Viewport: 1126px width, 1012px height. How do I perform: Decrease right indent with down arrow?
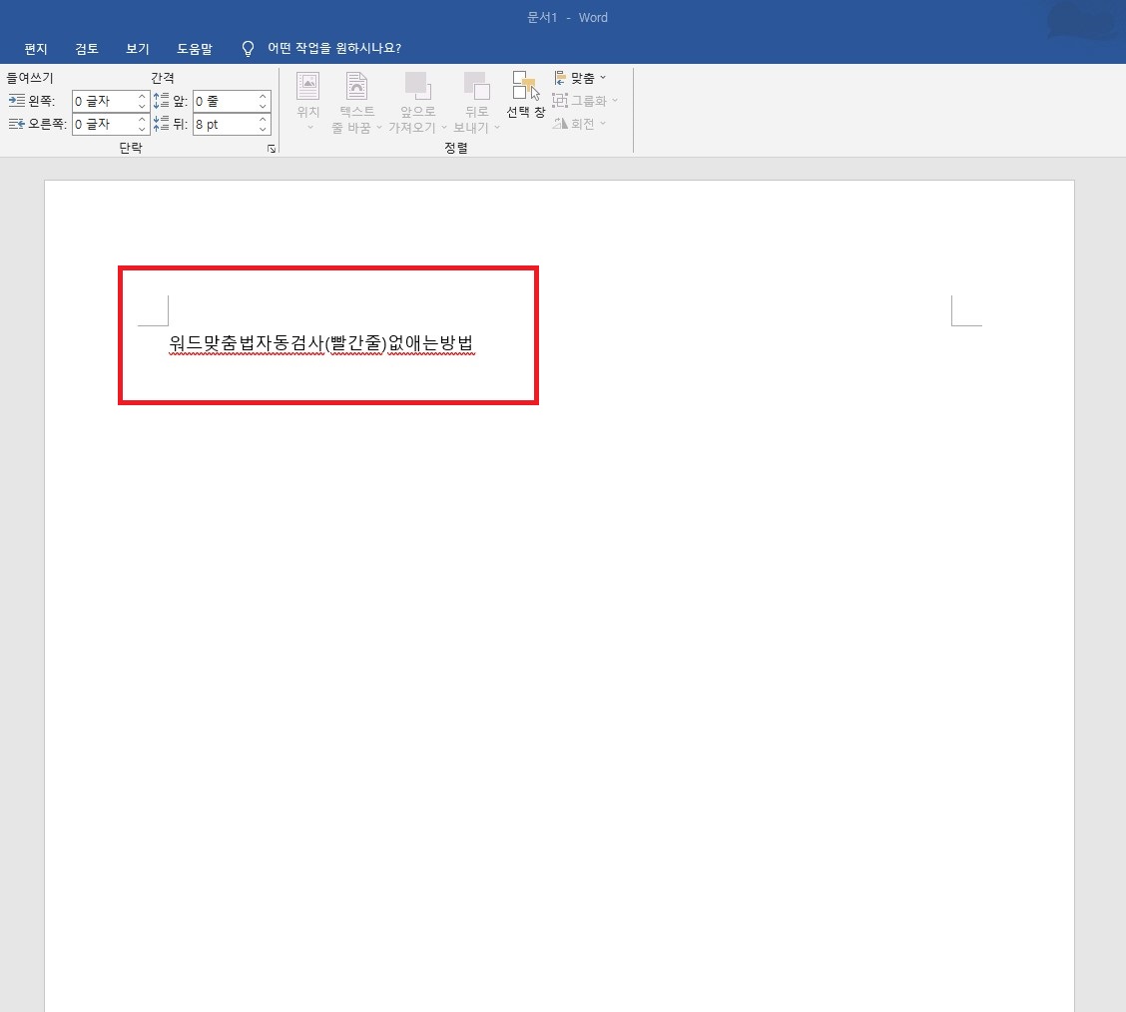tap(142, 130)
